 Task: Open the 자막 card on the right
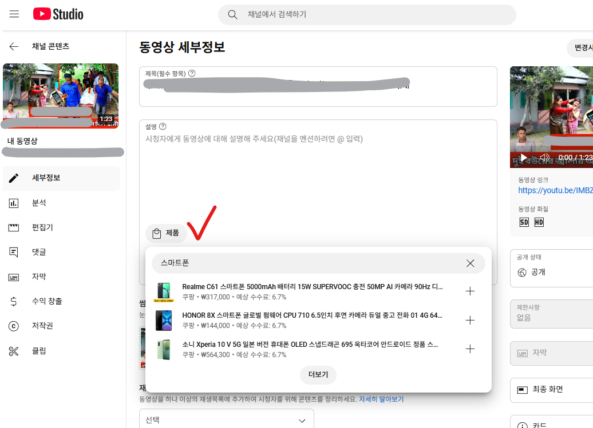(x=552, y=353)
